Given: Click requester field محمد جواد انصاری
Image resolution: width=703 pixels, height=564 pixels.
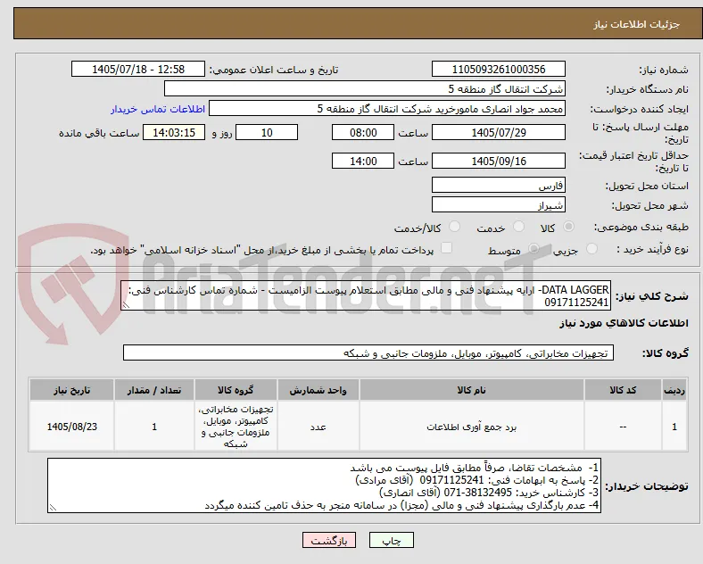Looking at the screenshot, I should coord(387,109).
